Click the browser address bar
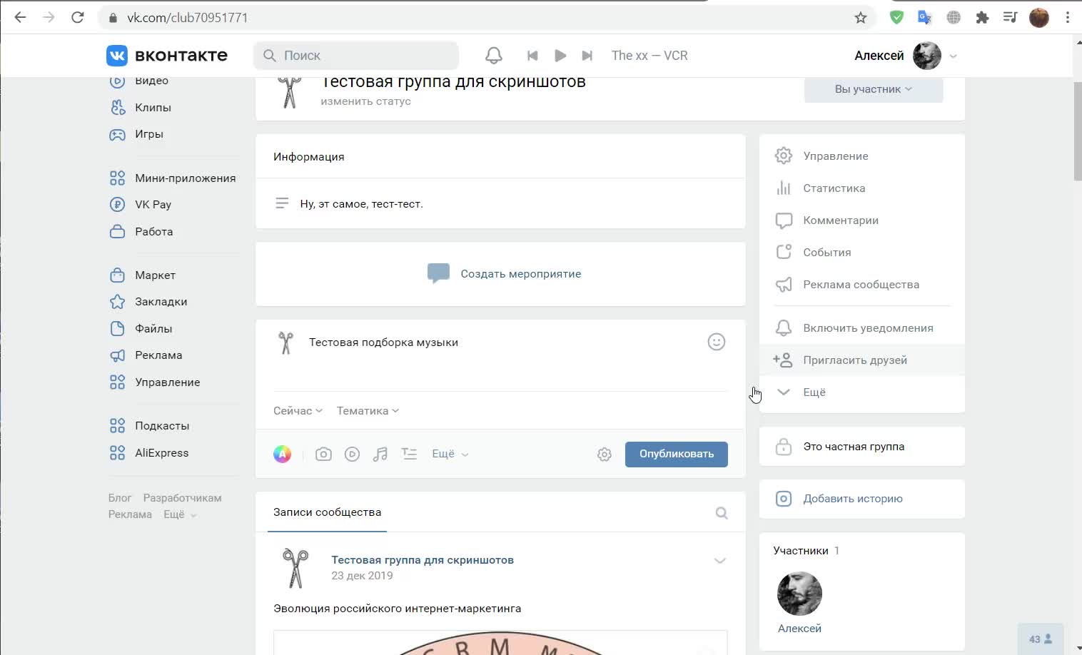The width and height of the screenshot is (1082, 655). [x=485, y=18]
